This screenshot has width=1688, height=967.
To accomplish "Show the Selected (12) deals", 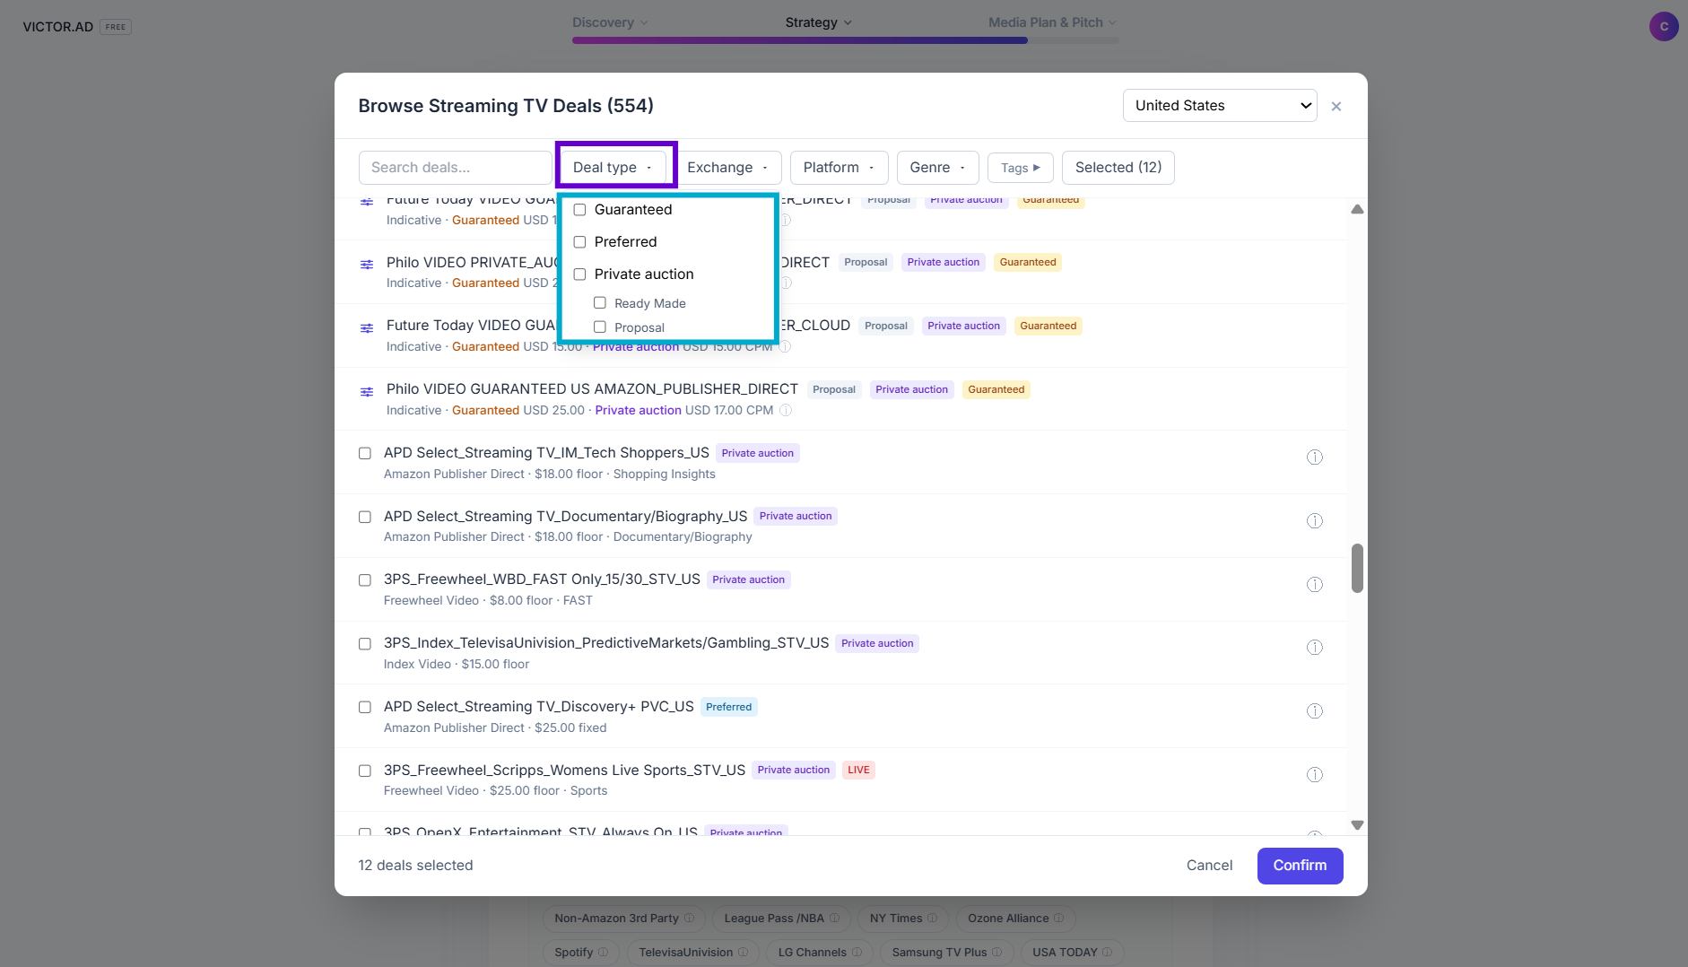I will (1118, 168).
